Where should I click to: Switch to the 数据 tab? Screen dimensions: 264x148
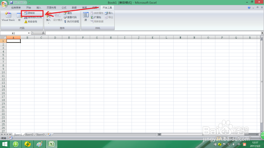tap(74, 8)
